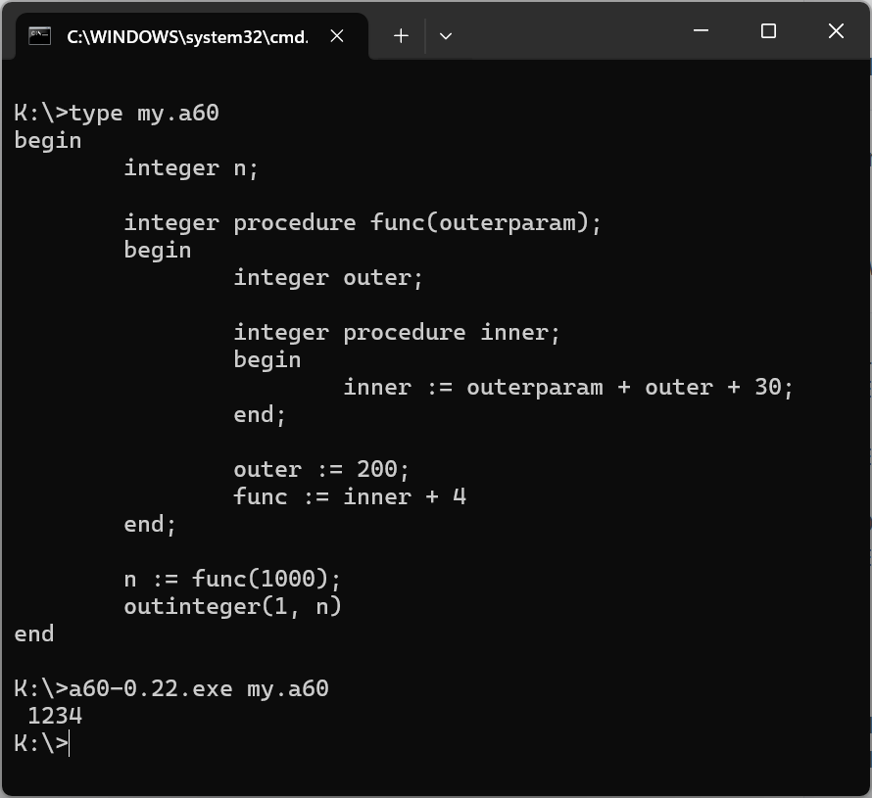Close the terminal window
Screen dimensions: 872x798
pyautogui.click(x=836, y=30)
